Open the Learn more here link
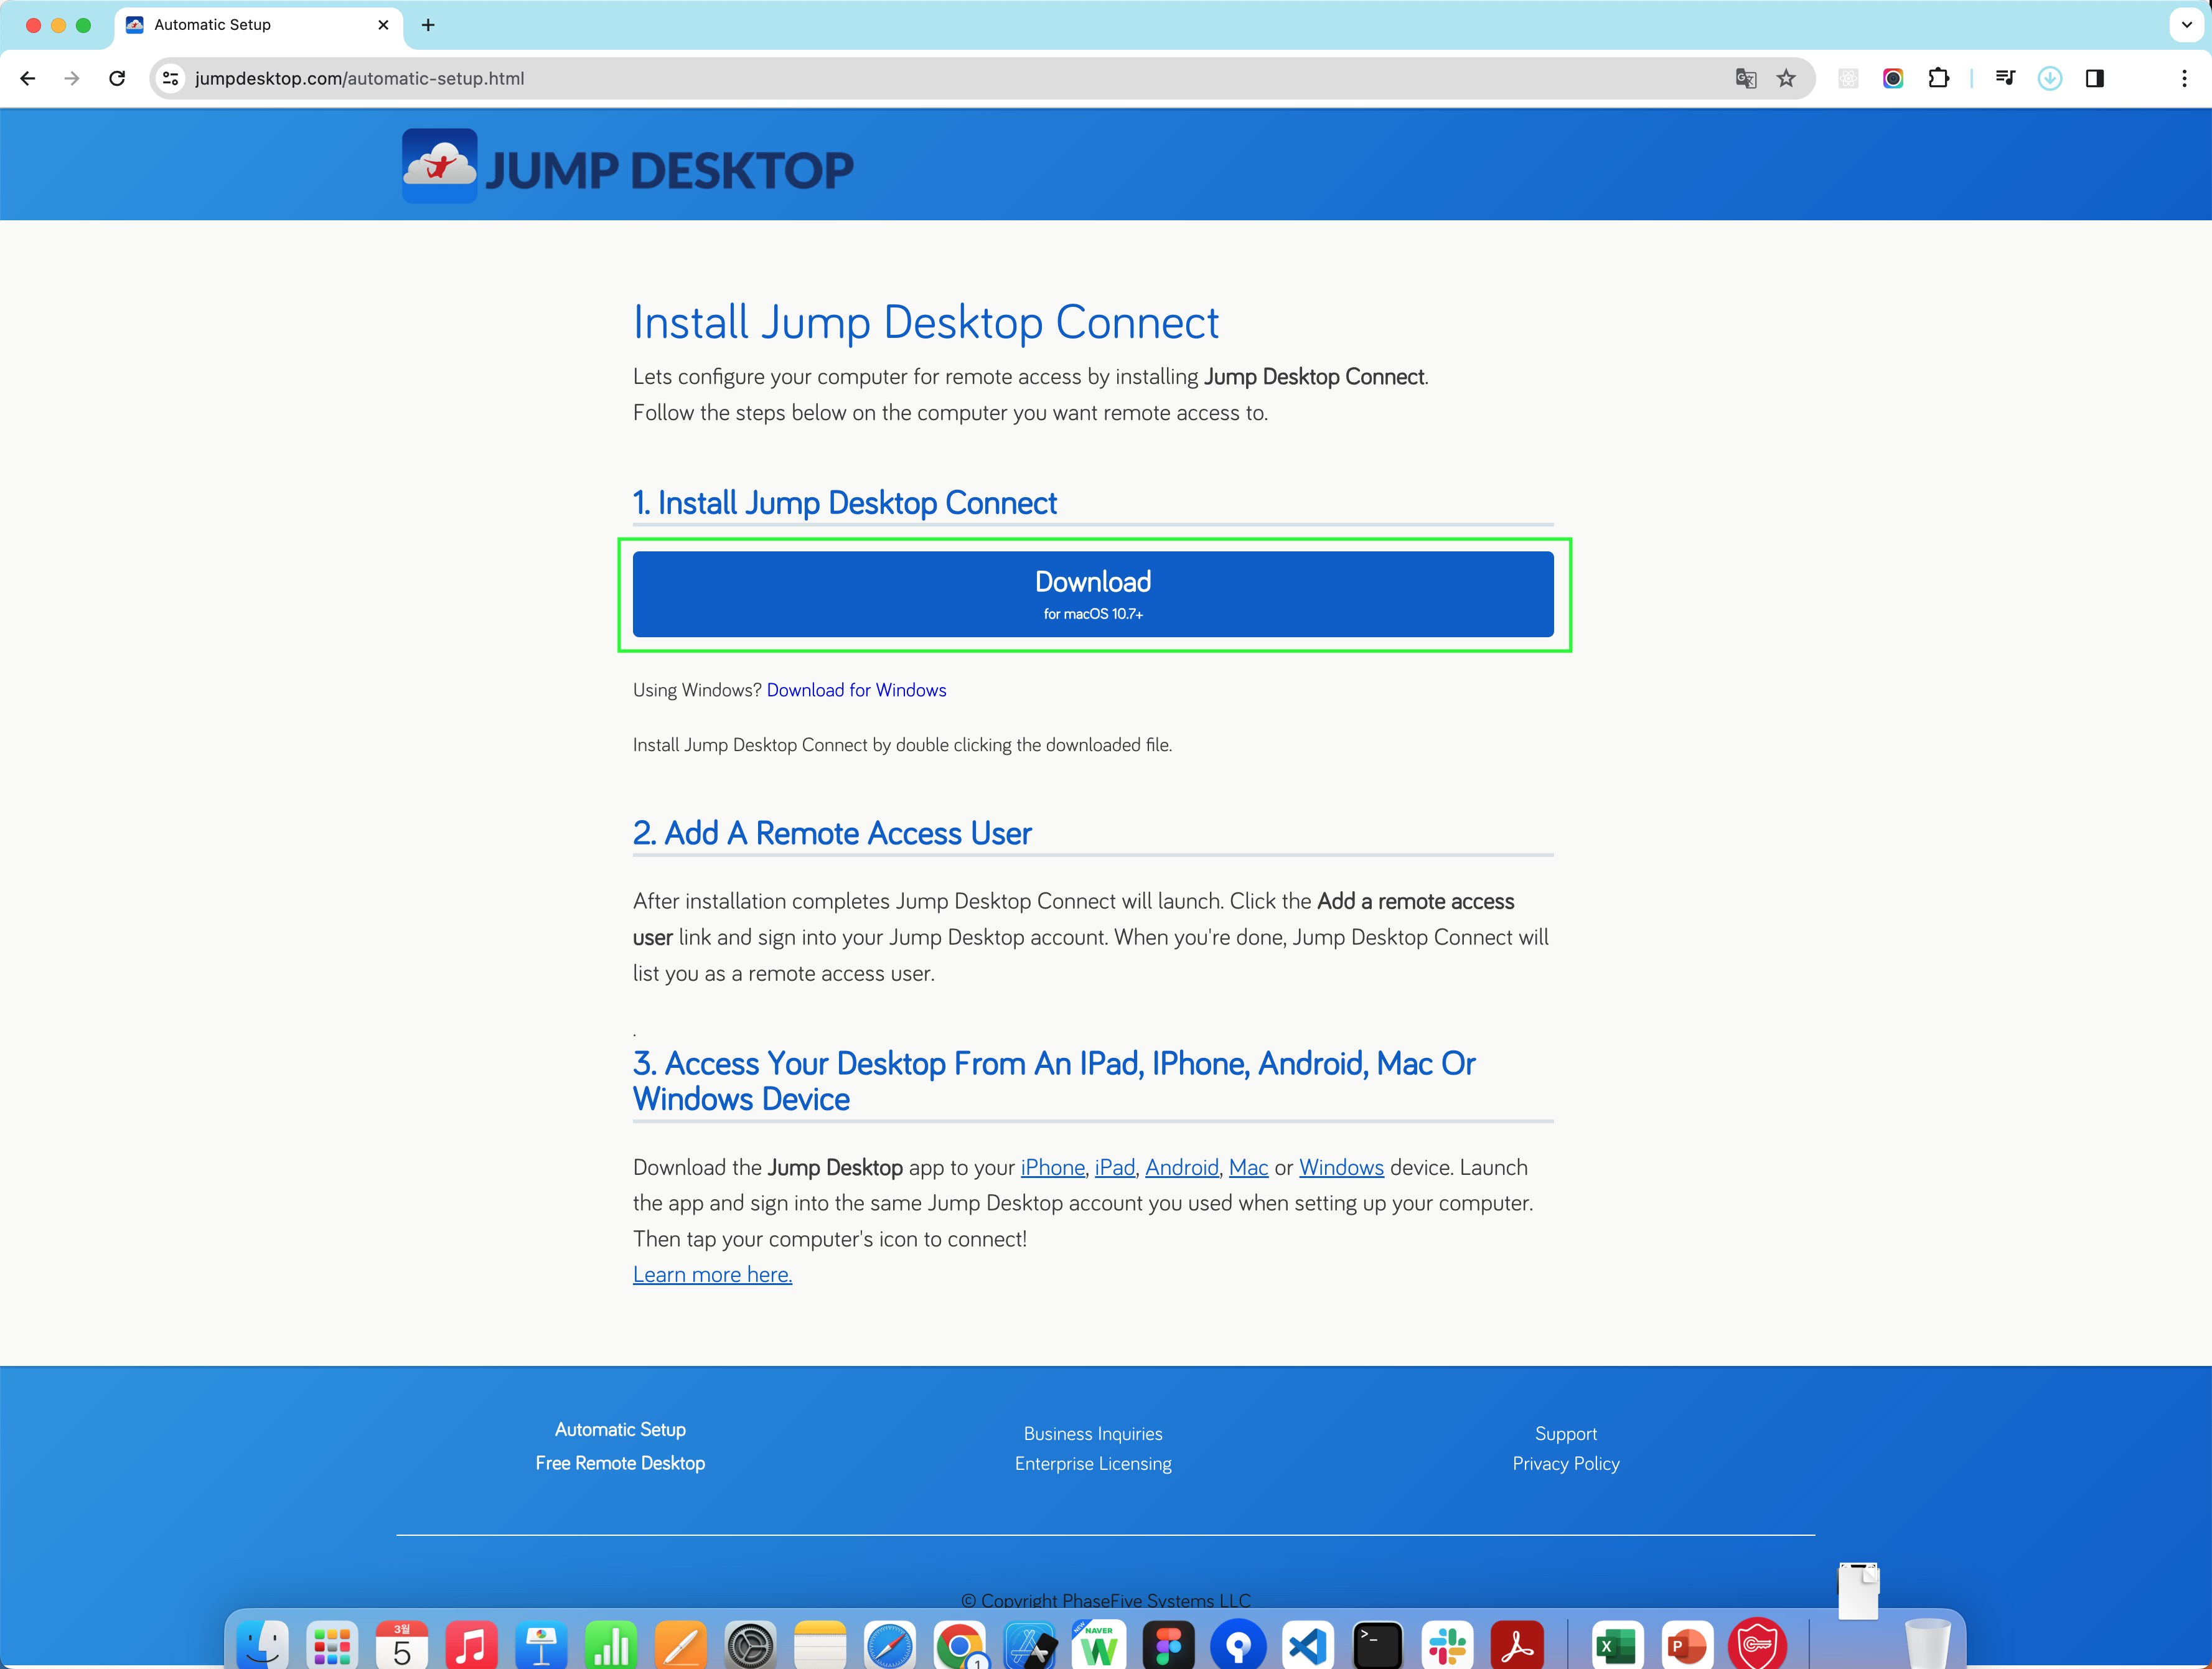Viewport: 2212px width, 1669px height. click(x=712, y=1274)
